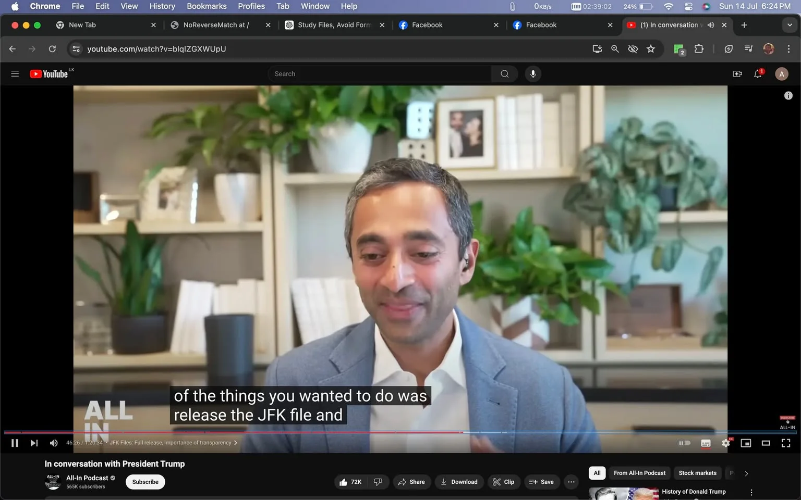Reload the page
This screenshot has width=801, height=500.
52,49
